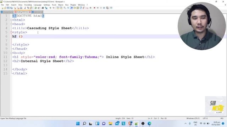Click line number 11 in the margin
This screenshot has width=227, height=127.
tap(5, 57)
